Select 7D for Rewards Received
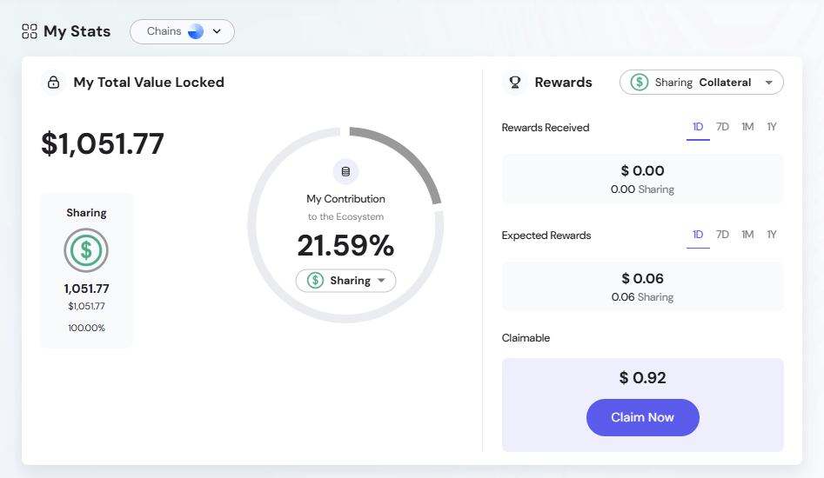The image size is (824, 478). (x=722, y=127)
